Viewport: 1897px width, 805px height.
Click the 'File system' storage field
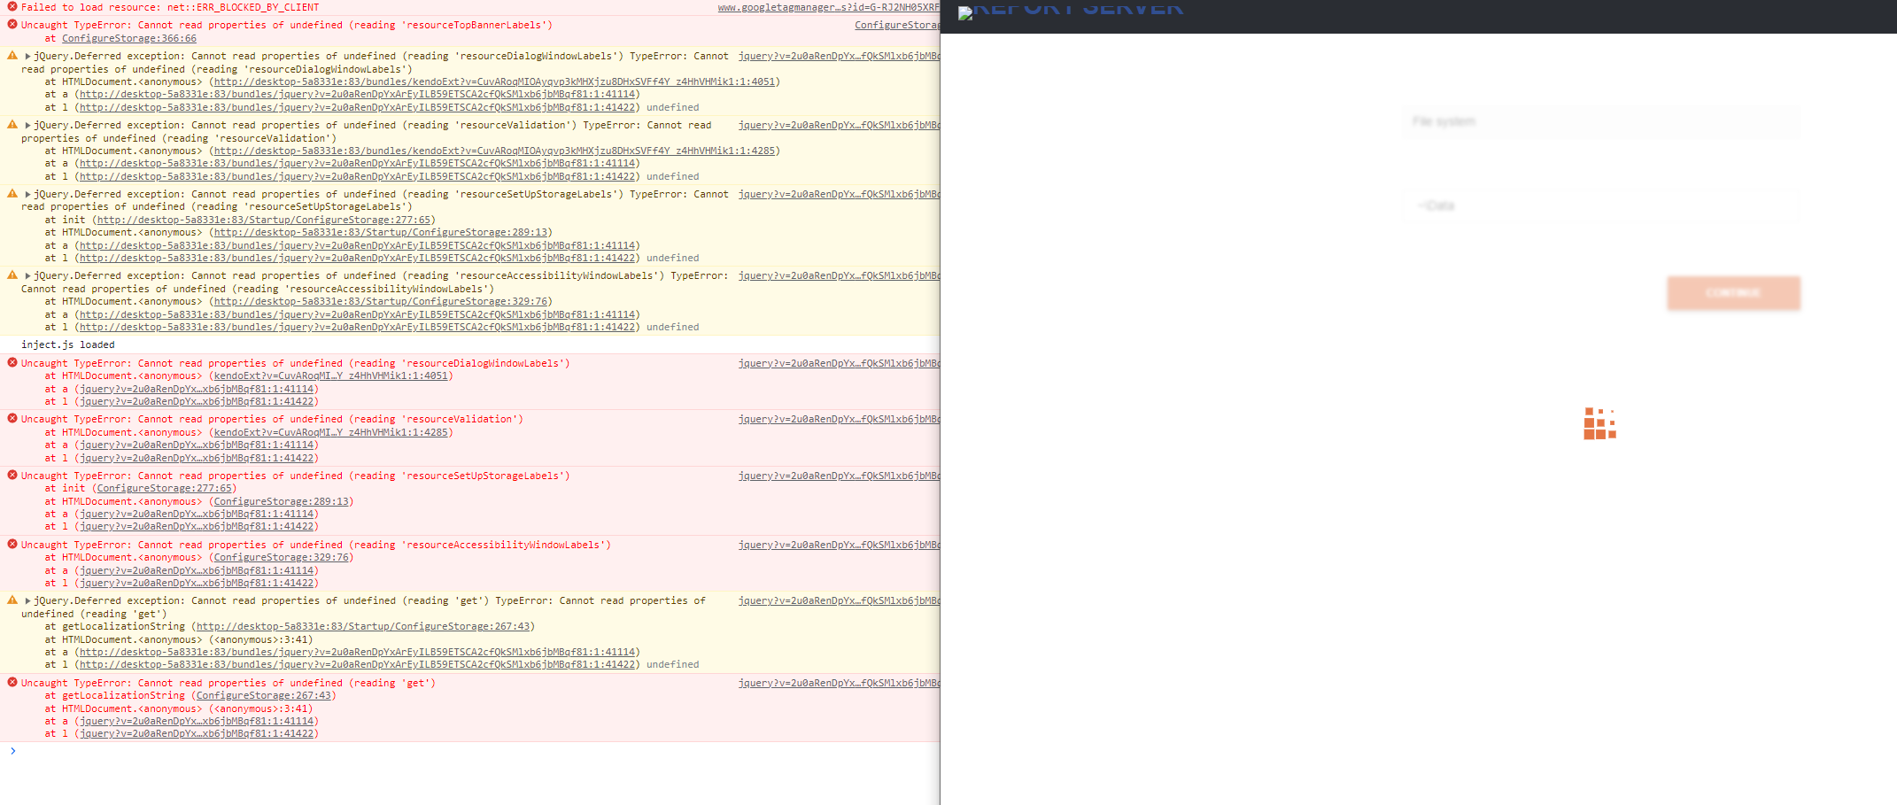[1601, 121]
